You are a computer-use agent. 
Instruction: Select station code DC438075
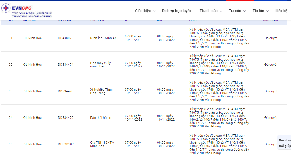tap(66, 38)
